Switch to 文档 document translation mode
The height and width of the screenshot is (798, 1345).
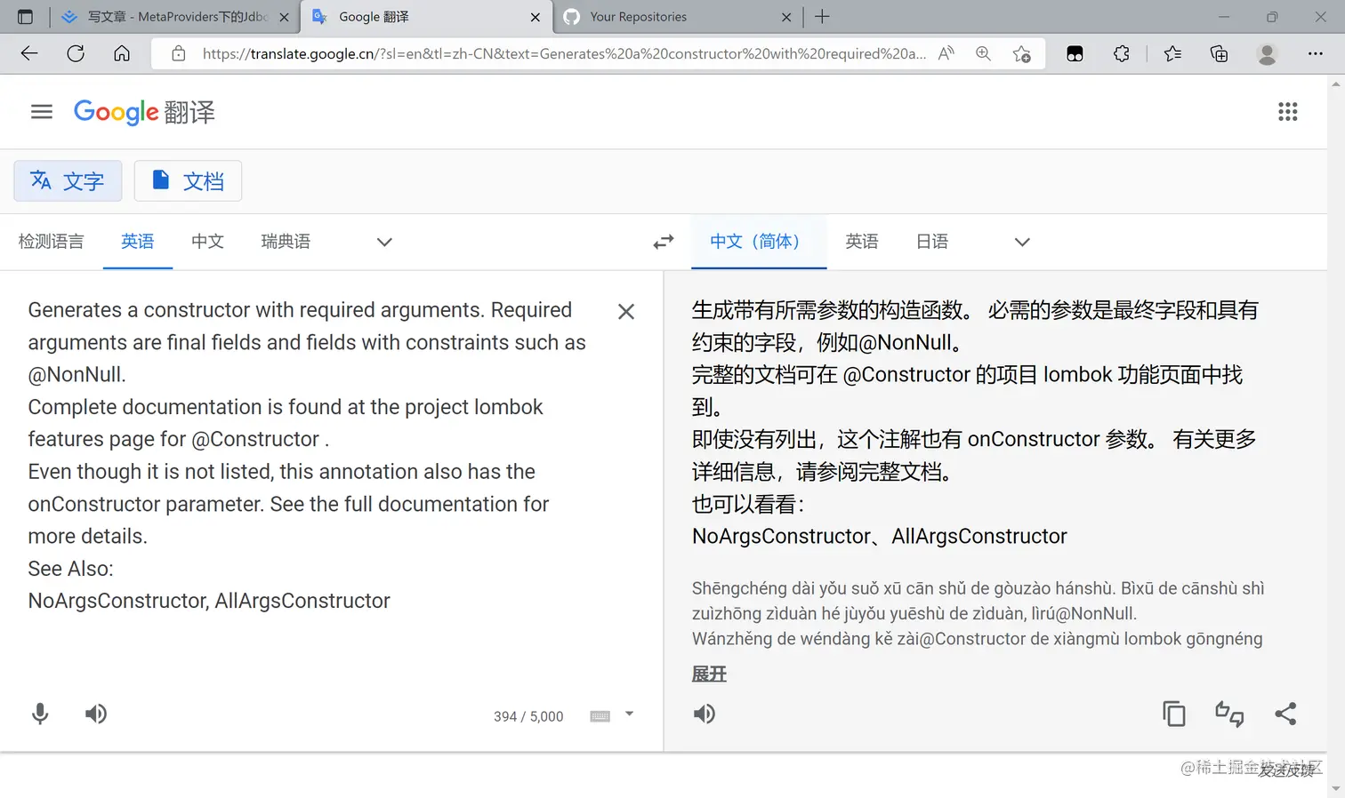coord(188,181)
